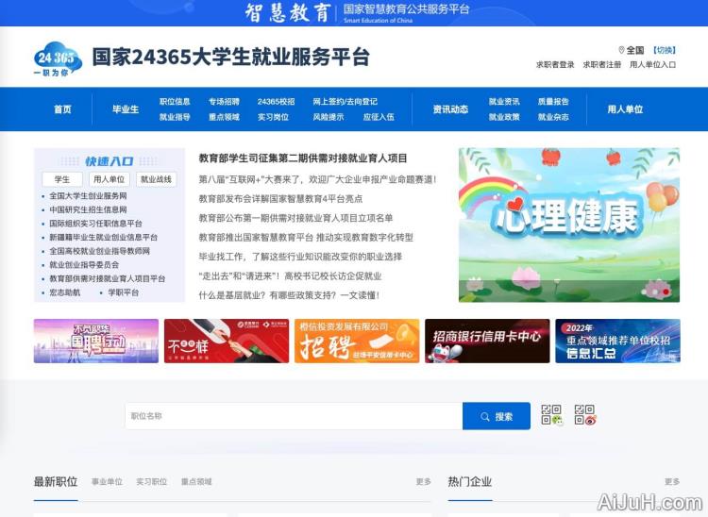This screenshot has height=517, width=708.
Task: Select the 用人单位 quick entry tab
Action: tap(110, 179)
